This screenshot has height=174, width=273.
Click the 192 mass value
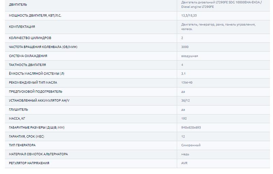click(184, 118)
